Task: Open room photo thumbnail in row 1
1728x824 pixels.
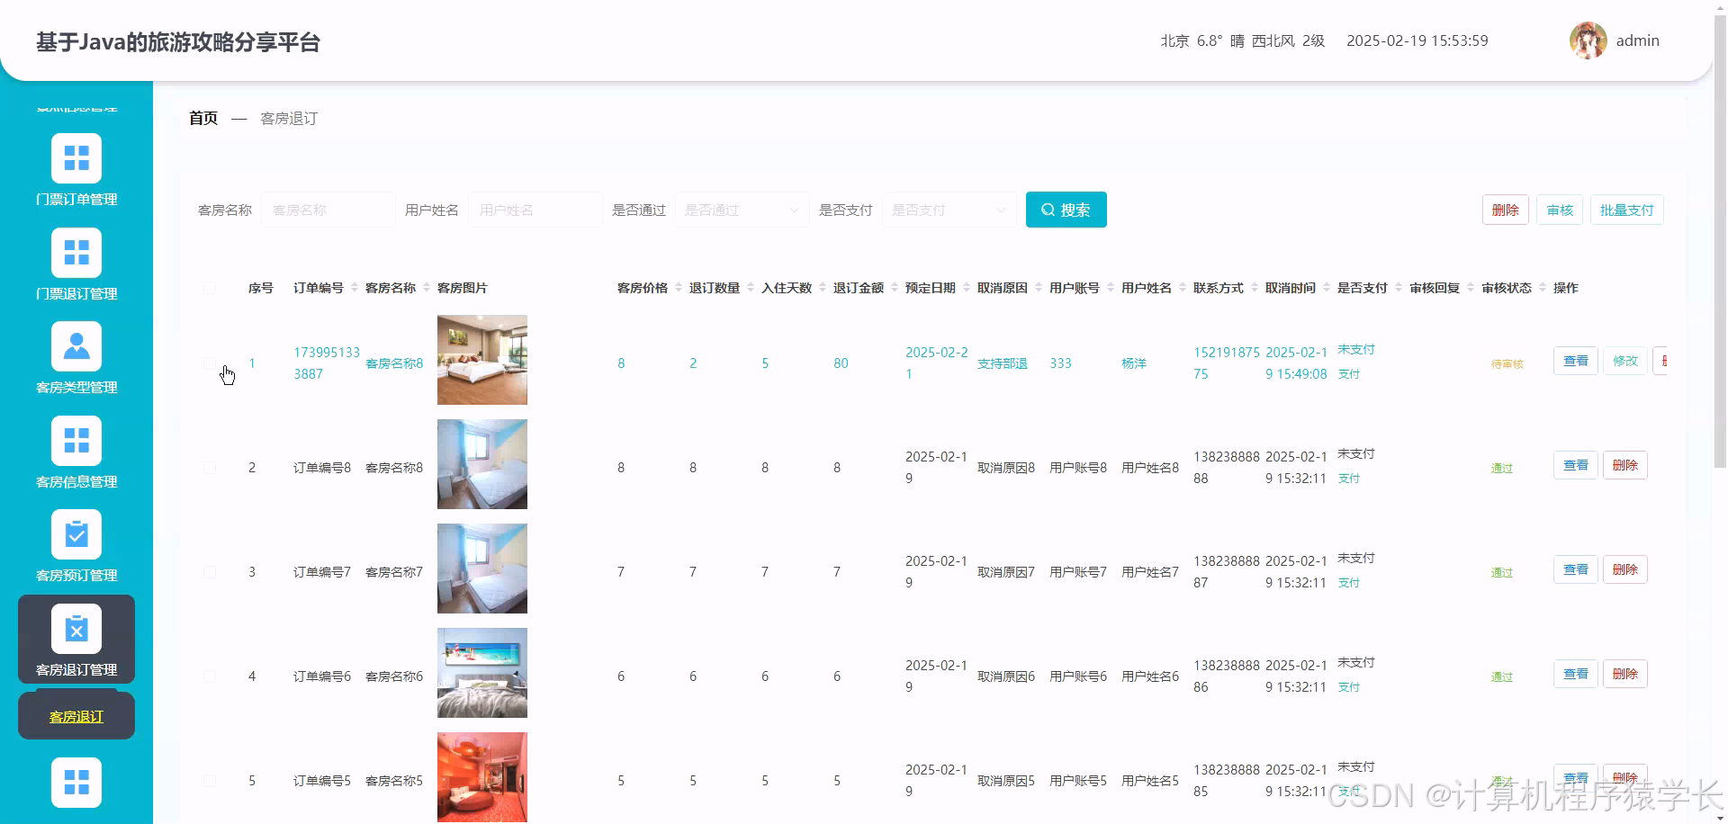Action: coord(482,360)
